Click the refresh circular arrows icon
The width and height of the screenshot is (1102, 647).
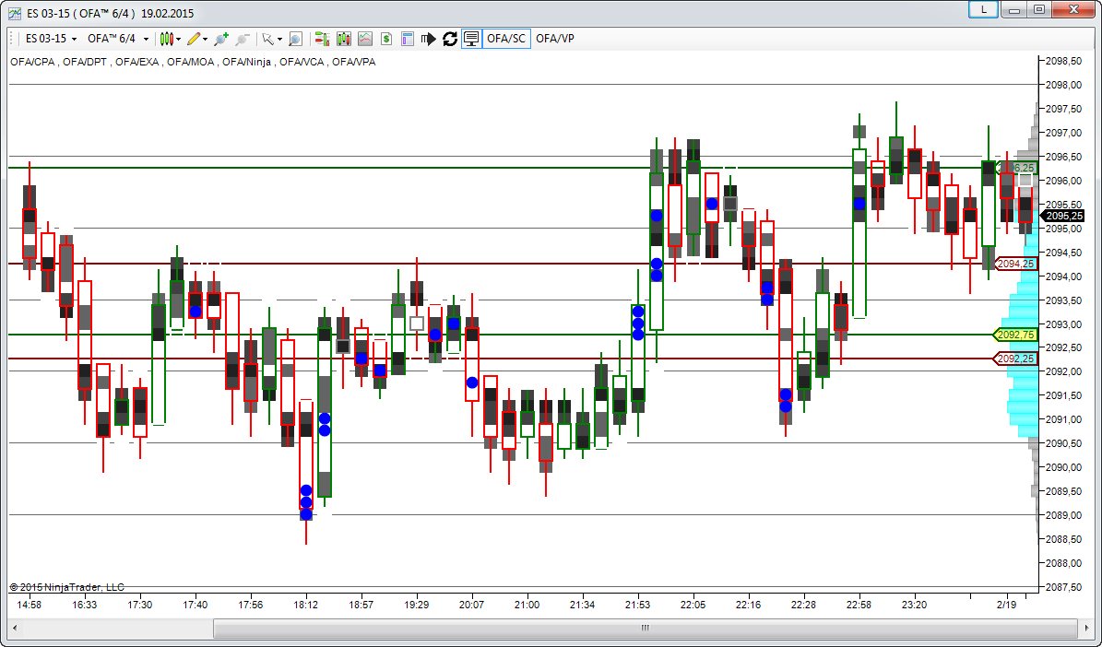coord(450,39)
